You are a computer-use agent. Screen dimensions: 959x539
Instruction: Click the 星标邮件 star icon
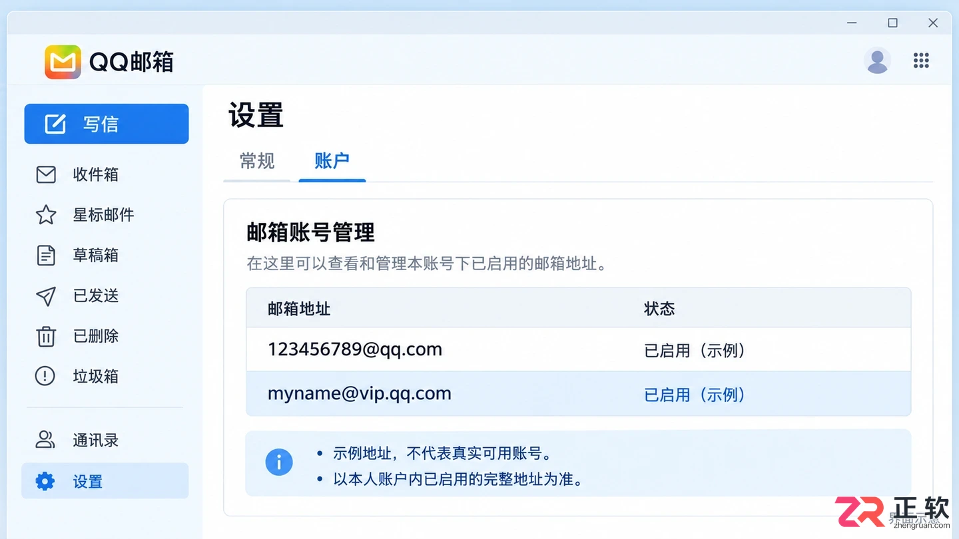[x=46, y=214]
